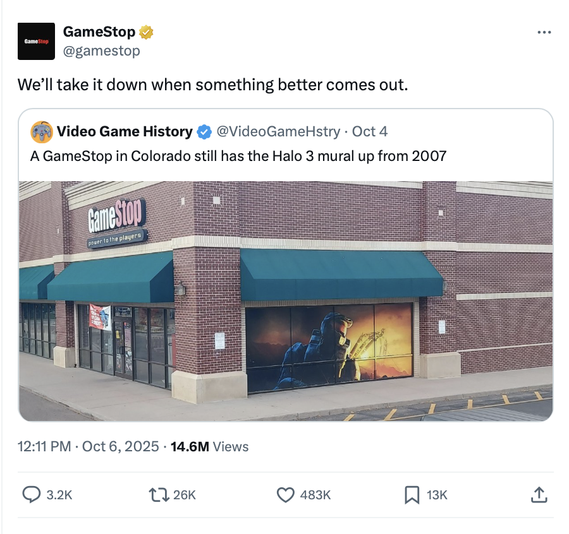This screenshot has height=534, width=569.
Task: Open the quoted tweet text about Colorado GameStop
Action: [238, 156]
